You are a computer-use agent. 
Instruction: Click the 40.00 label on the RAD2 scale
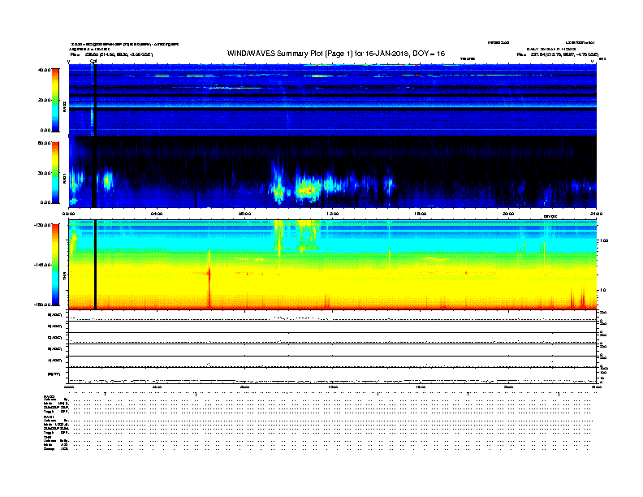pyautogui.click(x=45, y=70)
